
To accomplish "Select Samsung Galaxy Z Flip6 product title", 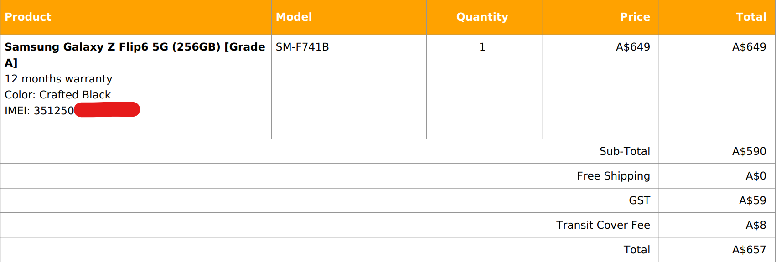I will pyautogui.click(x=135, y=55).
